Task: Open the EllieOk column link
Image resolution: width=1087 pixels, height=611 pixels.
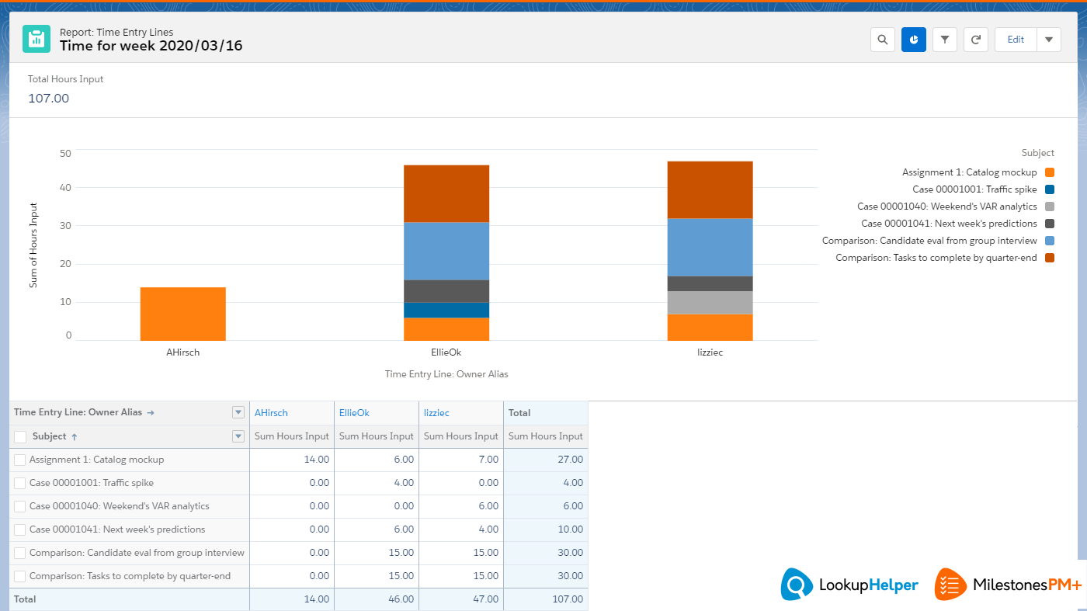Action: tap(354, 413)
